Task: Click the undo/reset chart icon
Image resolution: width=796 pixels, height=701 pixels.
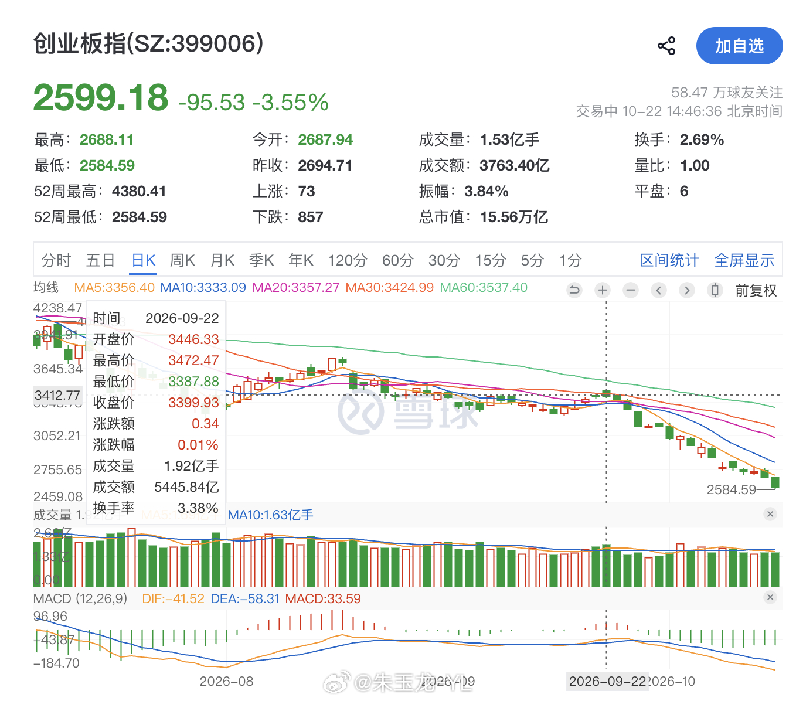Action: (x=574, y=290)
